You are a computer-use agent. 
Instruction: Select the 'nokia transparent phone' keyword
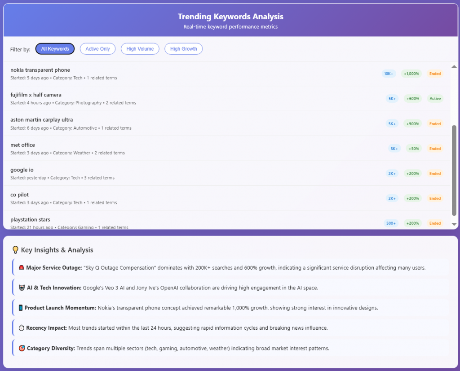click(x=40, y=70)
